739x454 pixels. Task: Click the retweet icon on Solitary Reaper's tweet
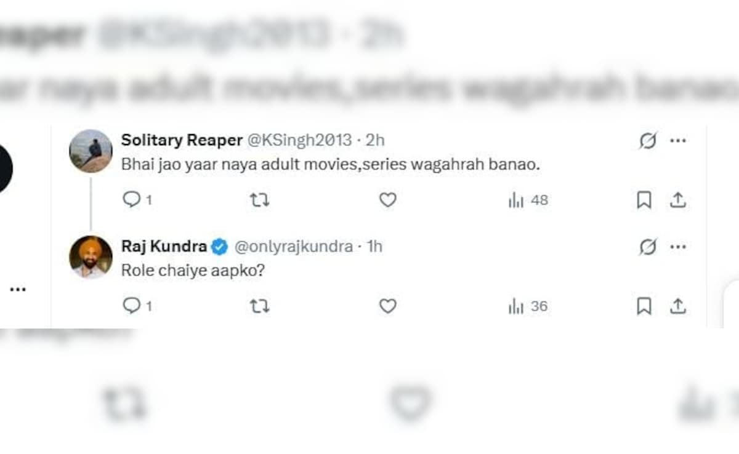(x=259, y=200)
